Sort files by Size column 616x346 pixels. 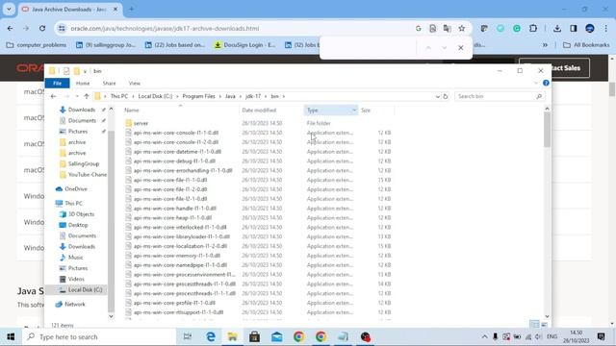point(376,111)
